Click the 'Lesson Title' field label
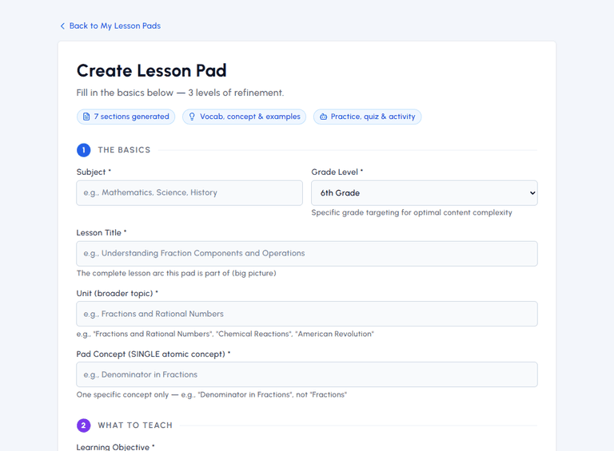Screen dimensions: 614x451 pyautogui.click(x=102, y=232)
